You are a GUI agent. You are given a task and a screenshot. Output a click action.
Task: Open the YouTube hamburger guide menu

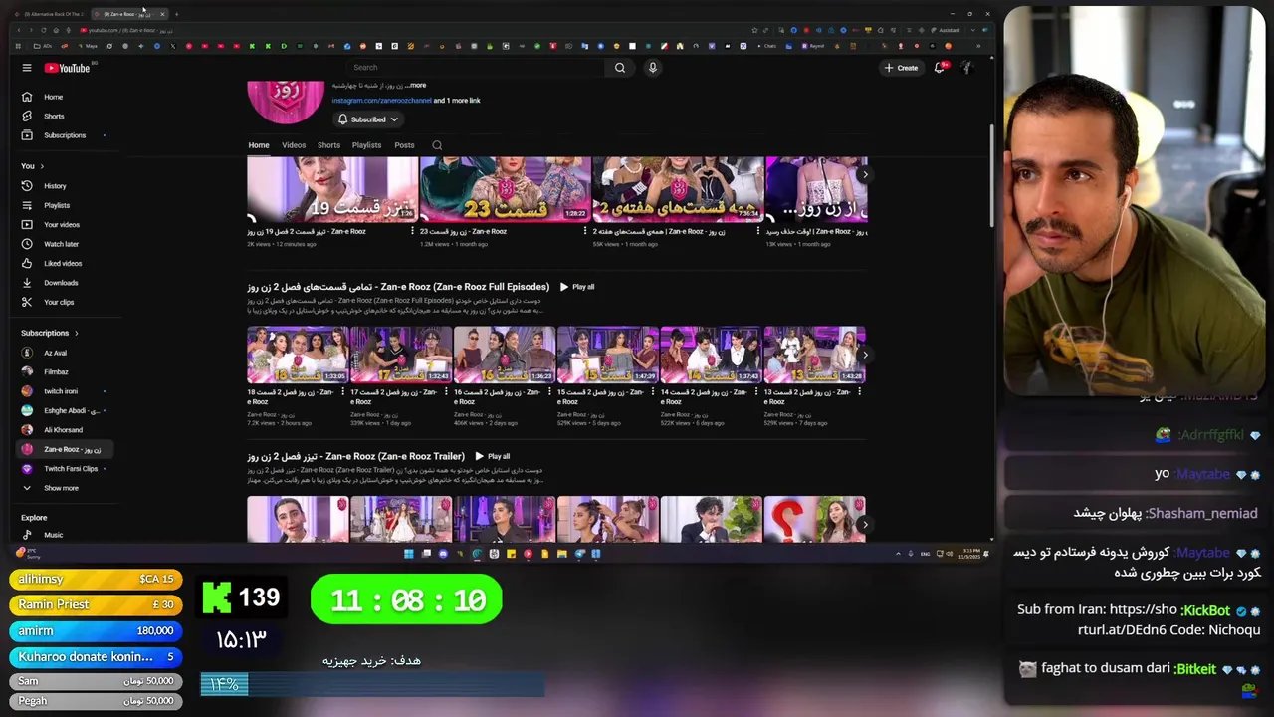pos(27,68)
